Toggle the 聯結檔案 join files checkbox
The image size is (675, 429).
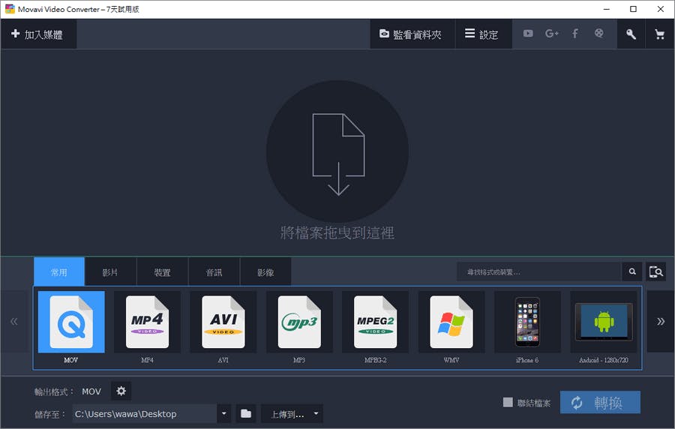(508, 402)
